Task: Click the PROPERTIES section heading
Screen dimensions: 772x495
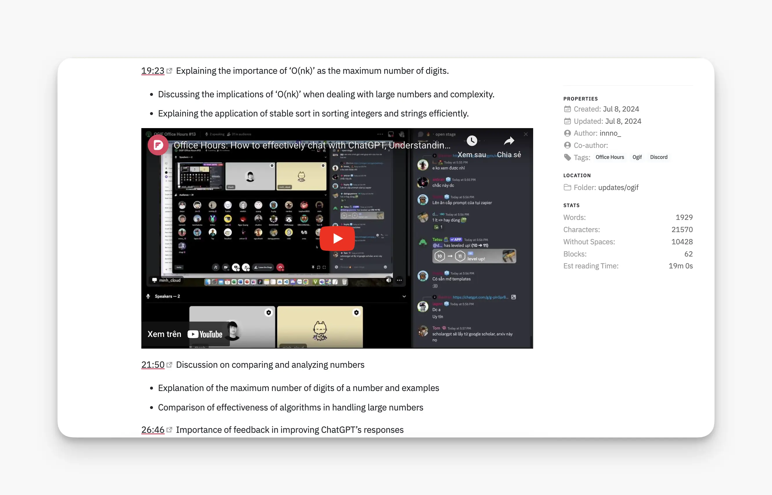Action: tap(581, 99)
